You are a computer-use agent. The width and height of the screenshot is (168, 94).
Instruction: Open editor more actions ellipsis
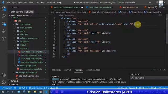tap(164, 8)
